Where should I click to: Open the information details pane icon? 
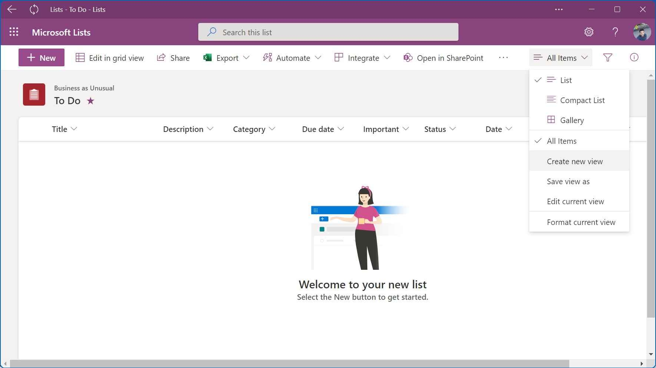tap(634, 57)
